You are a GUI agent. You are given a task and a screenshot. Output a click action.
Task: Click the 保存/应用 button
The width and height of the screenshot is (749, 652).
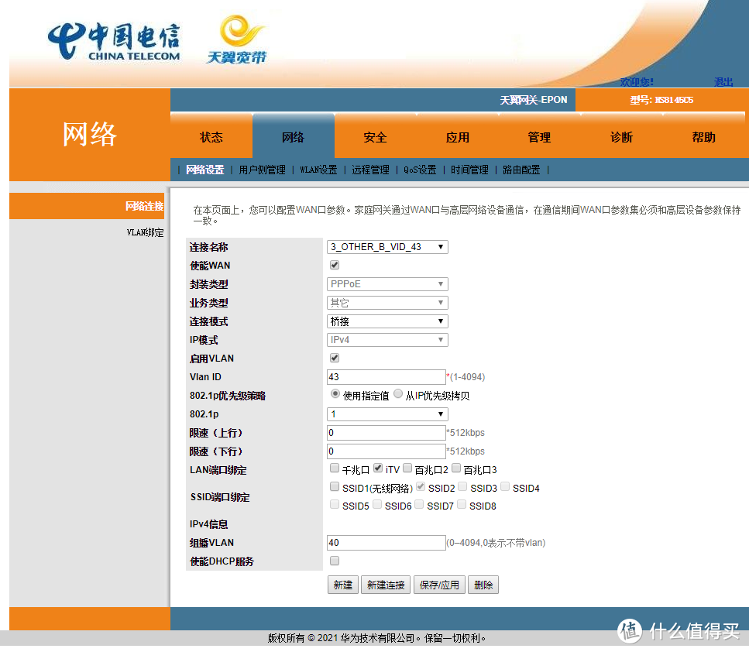439,585
